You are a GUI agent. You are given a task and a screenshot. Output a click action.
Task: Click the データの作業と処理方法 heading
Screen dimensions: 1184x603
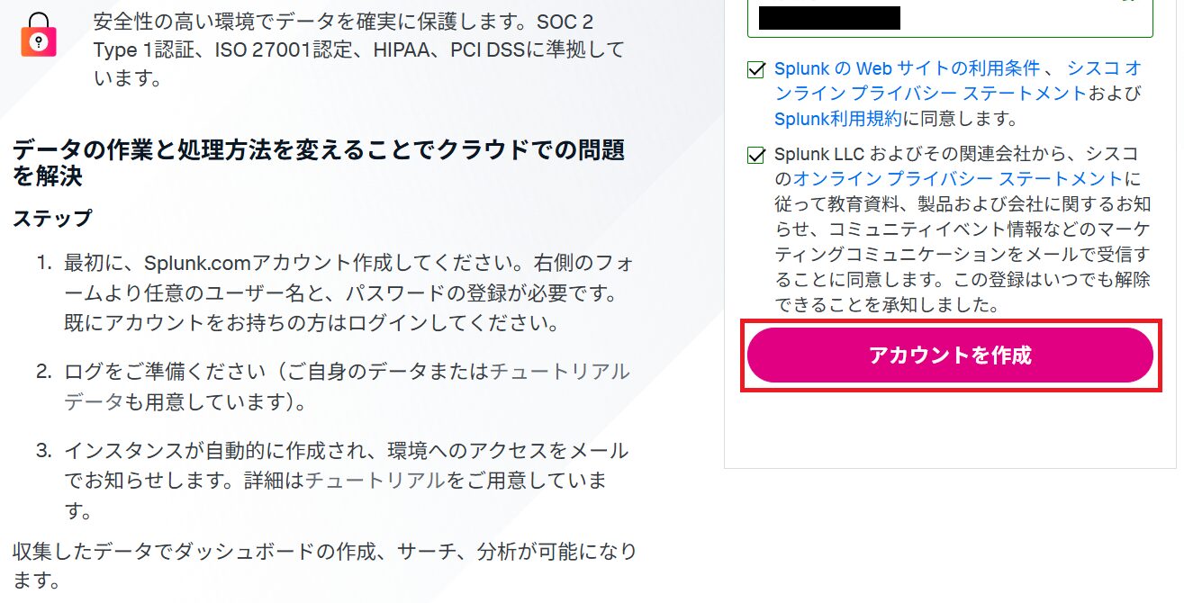(319, 163)
